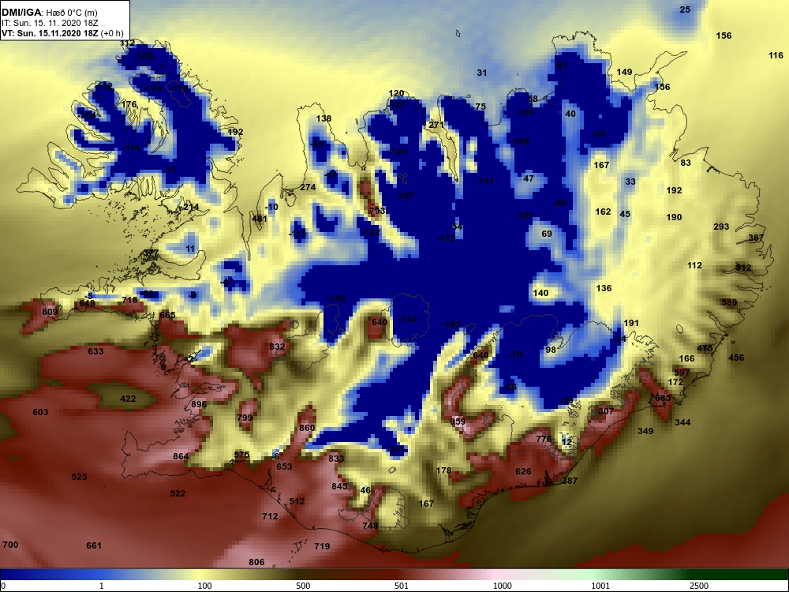Image resolution: width=789 pixels, height=592 pixels.
Task: Click the map value '597'
Action: coord(682,373)
